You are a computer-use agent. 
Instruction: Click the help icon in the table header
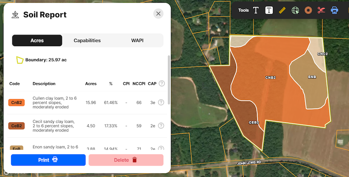[x=162, y=83]
